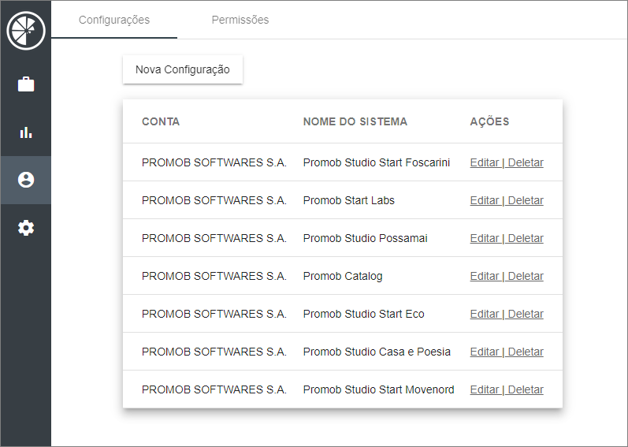Viewport: 628px width, 447px height.
Task: Click Editar for Promob Catalog
Action: [x=485, y=276]
